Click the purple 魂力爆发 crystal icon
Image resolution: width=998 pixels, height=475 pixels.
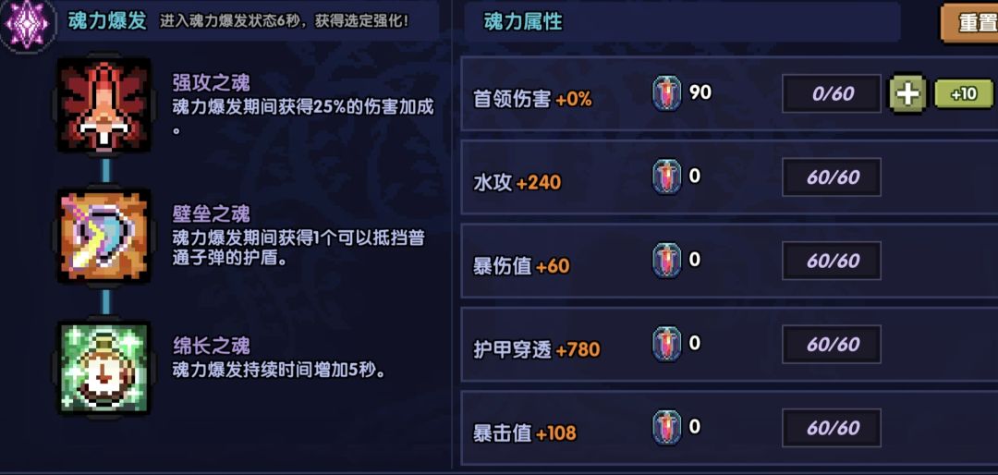[x=27, y=23]
